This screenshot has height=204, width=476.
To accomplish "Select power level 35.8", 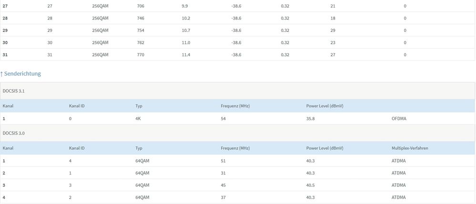I will [311, 119].
